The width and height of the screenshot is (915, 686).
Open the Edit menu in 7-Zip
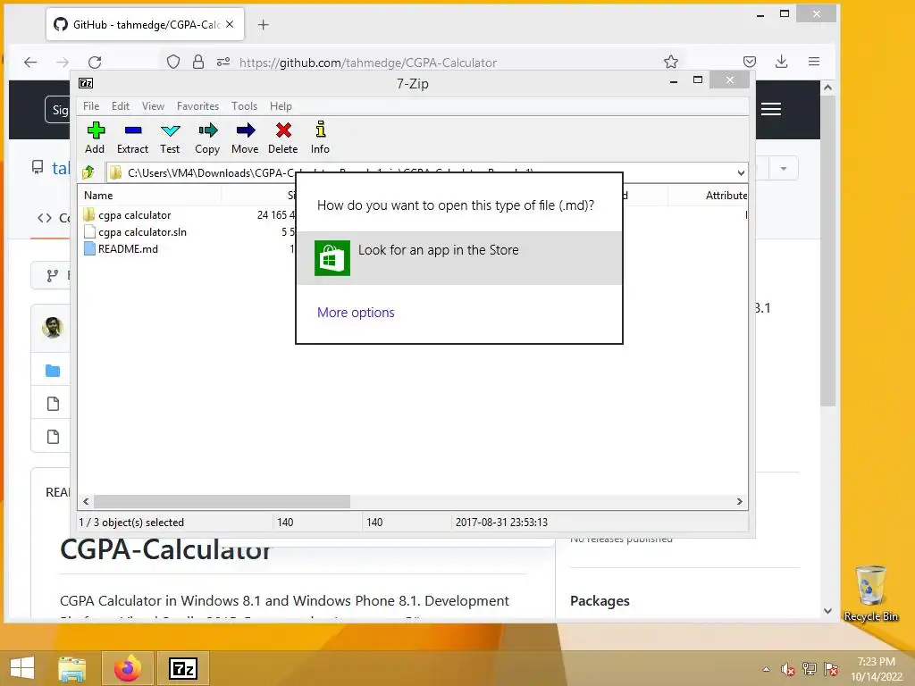tap(121, 106)
